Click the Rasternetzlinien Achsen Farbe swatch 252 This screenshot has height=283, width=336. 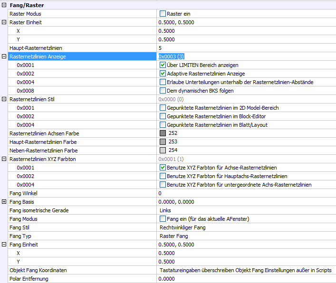pyautogui.click(x=163, y=133)
